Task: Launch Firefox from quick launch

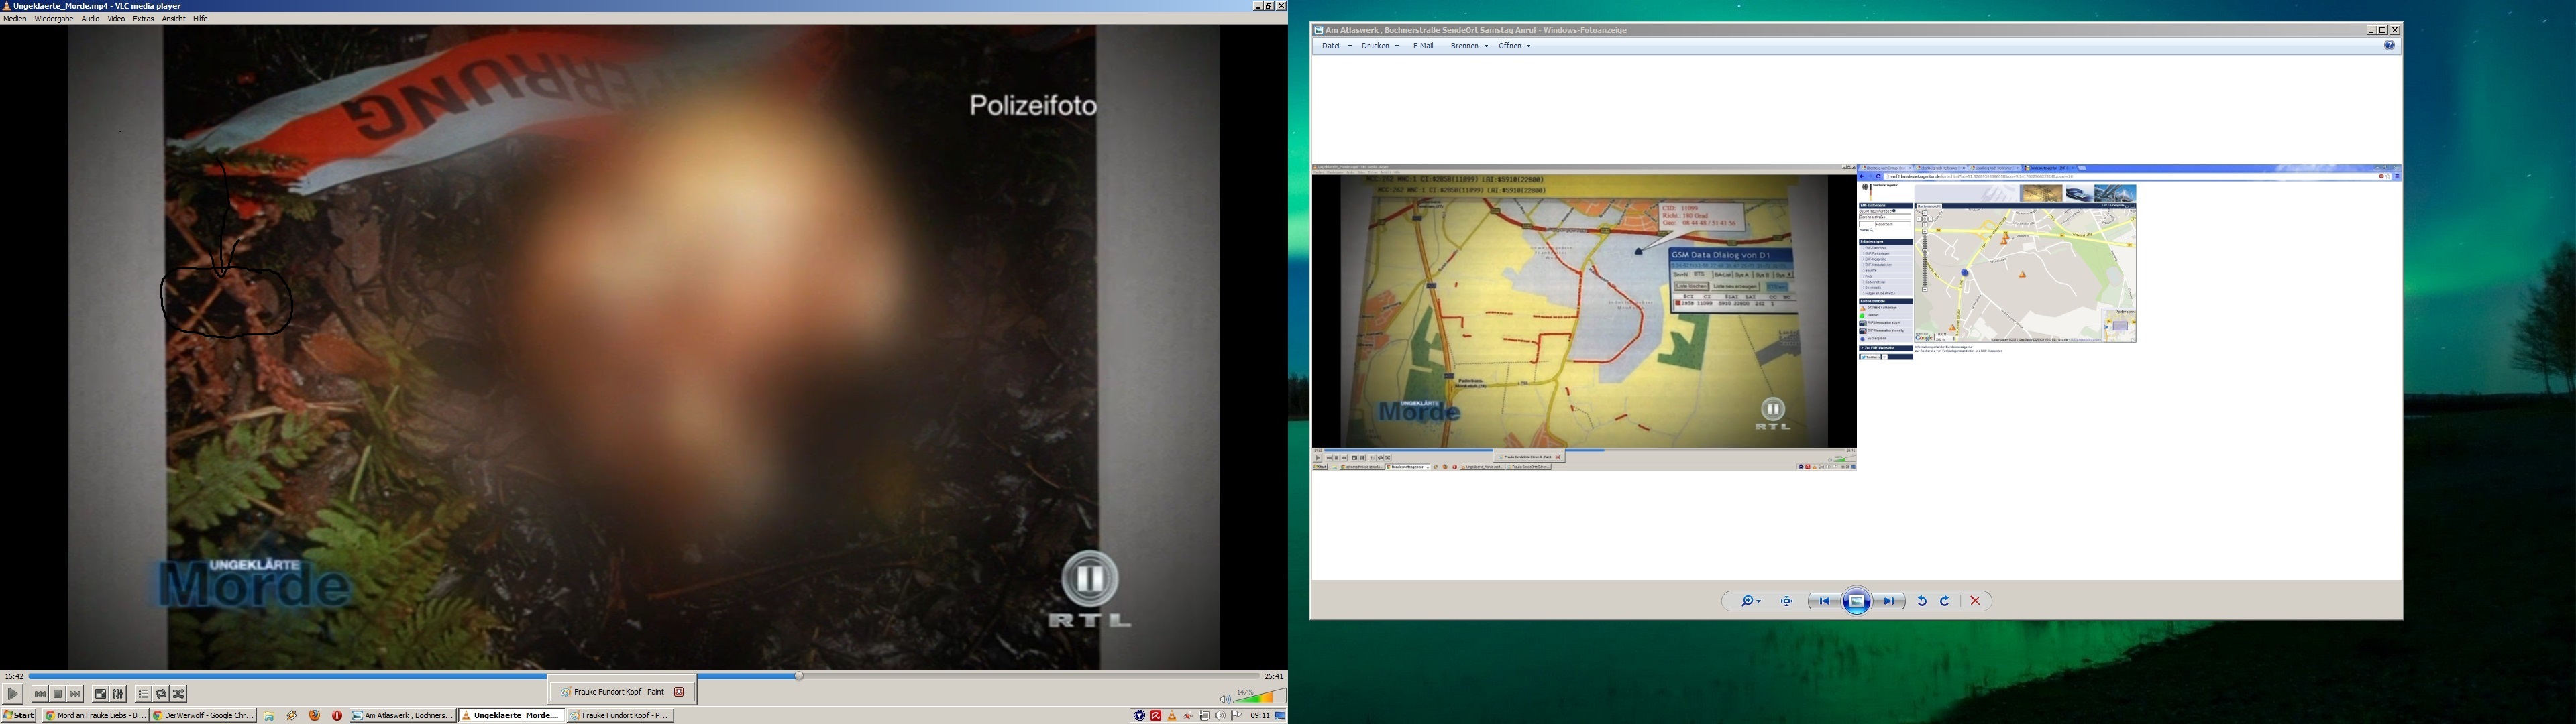Action: [x=314, y=715]
